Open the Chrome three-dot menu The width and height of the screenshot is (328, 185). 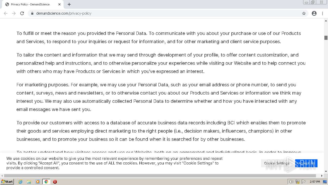pos(322,13)
